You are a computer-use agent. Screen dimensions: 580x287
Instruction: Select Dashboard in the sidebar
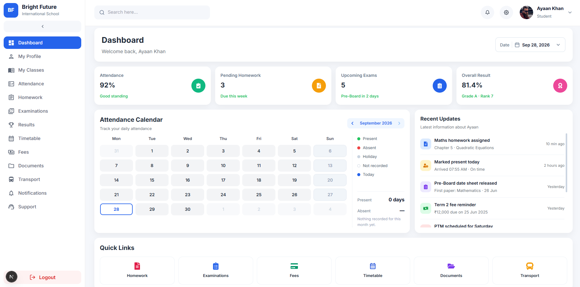tap(42, 43)
